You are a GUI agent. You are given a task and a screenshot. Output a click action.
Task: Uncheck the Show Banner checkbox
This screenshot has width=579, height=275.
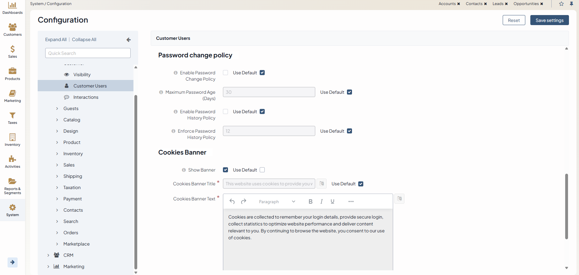coord(225,170)
